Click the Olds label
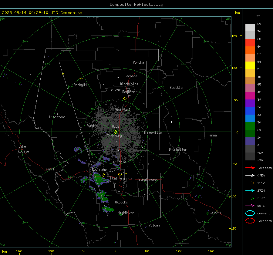The image size is (273, 255). 116,126
